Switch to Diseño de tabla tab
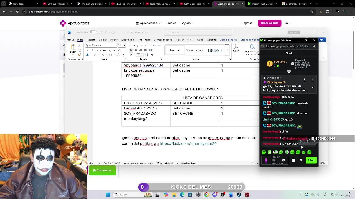This screenshot has width=355, height=199. click(x=228, y=40)
